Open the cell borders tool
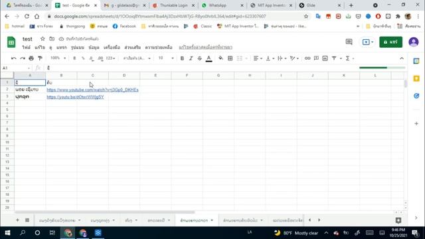The width and height of the screenshot is (425, 239). (x=230, y=58)
